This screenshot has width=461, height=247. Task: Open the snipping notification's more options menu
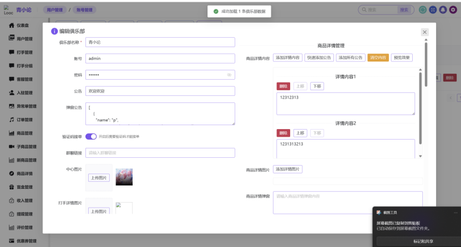(455, 213)
